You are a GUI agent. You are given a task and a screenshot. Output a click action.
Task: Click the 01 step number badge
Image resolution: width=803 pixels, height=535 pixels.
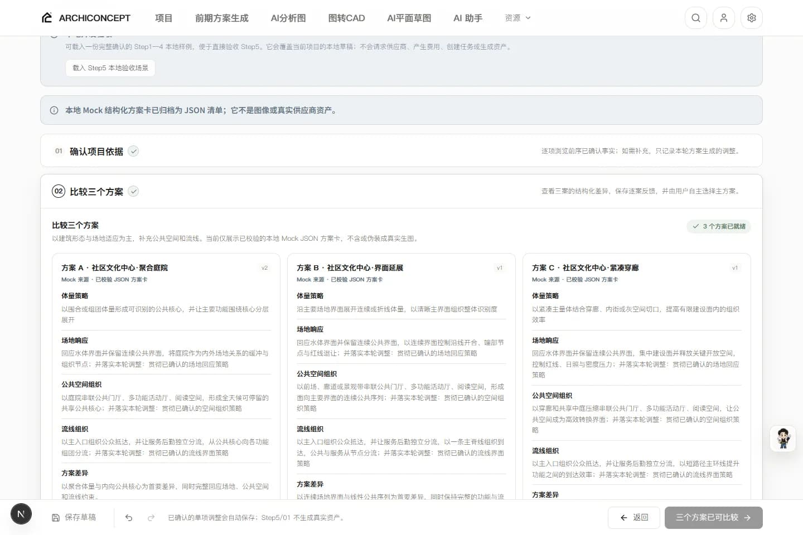pos(59,151)
